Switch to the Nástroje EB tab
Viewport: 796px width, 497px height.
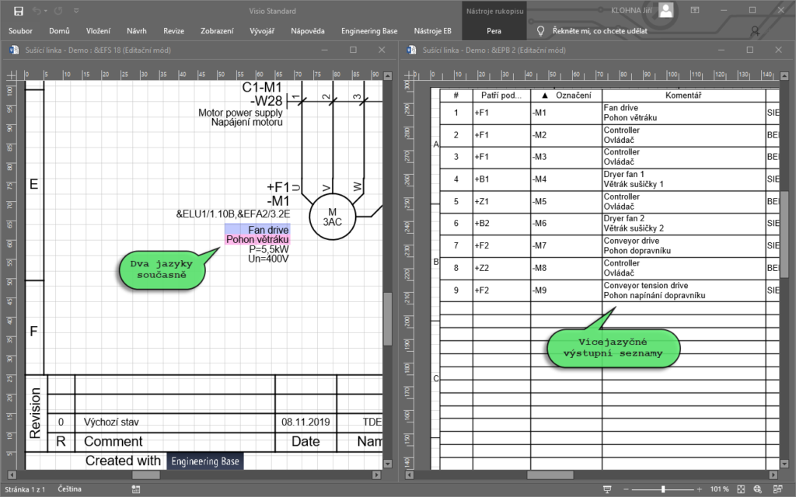tap(432, 31)
